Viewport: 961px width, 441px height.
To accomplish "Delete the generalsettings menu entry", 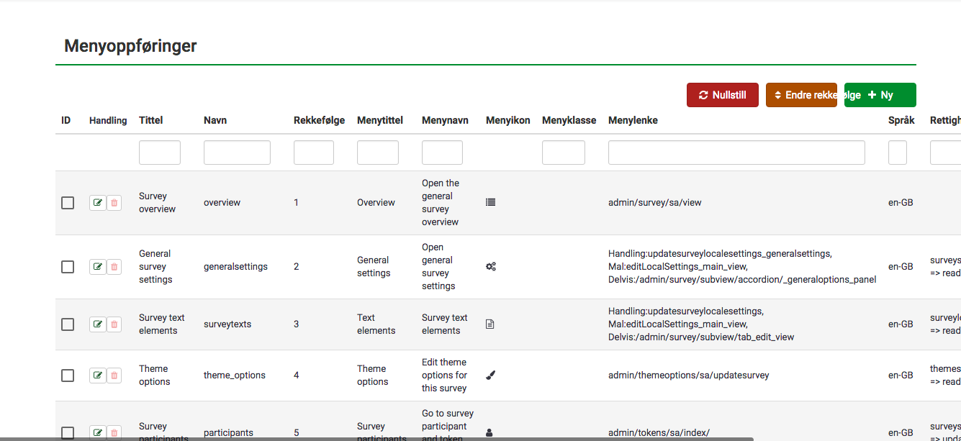I will pyautogui.click(x=114, y=267).
